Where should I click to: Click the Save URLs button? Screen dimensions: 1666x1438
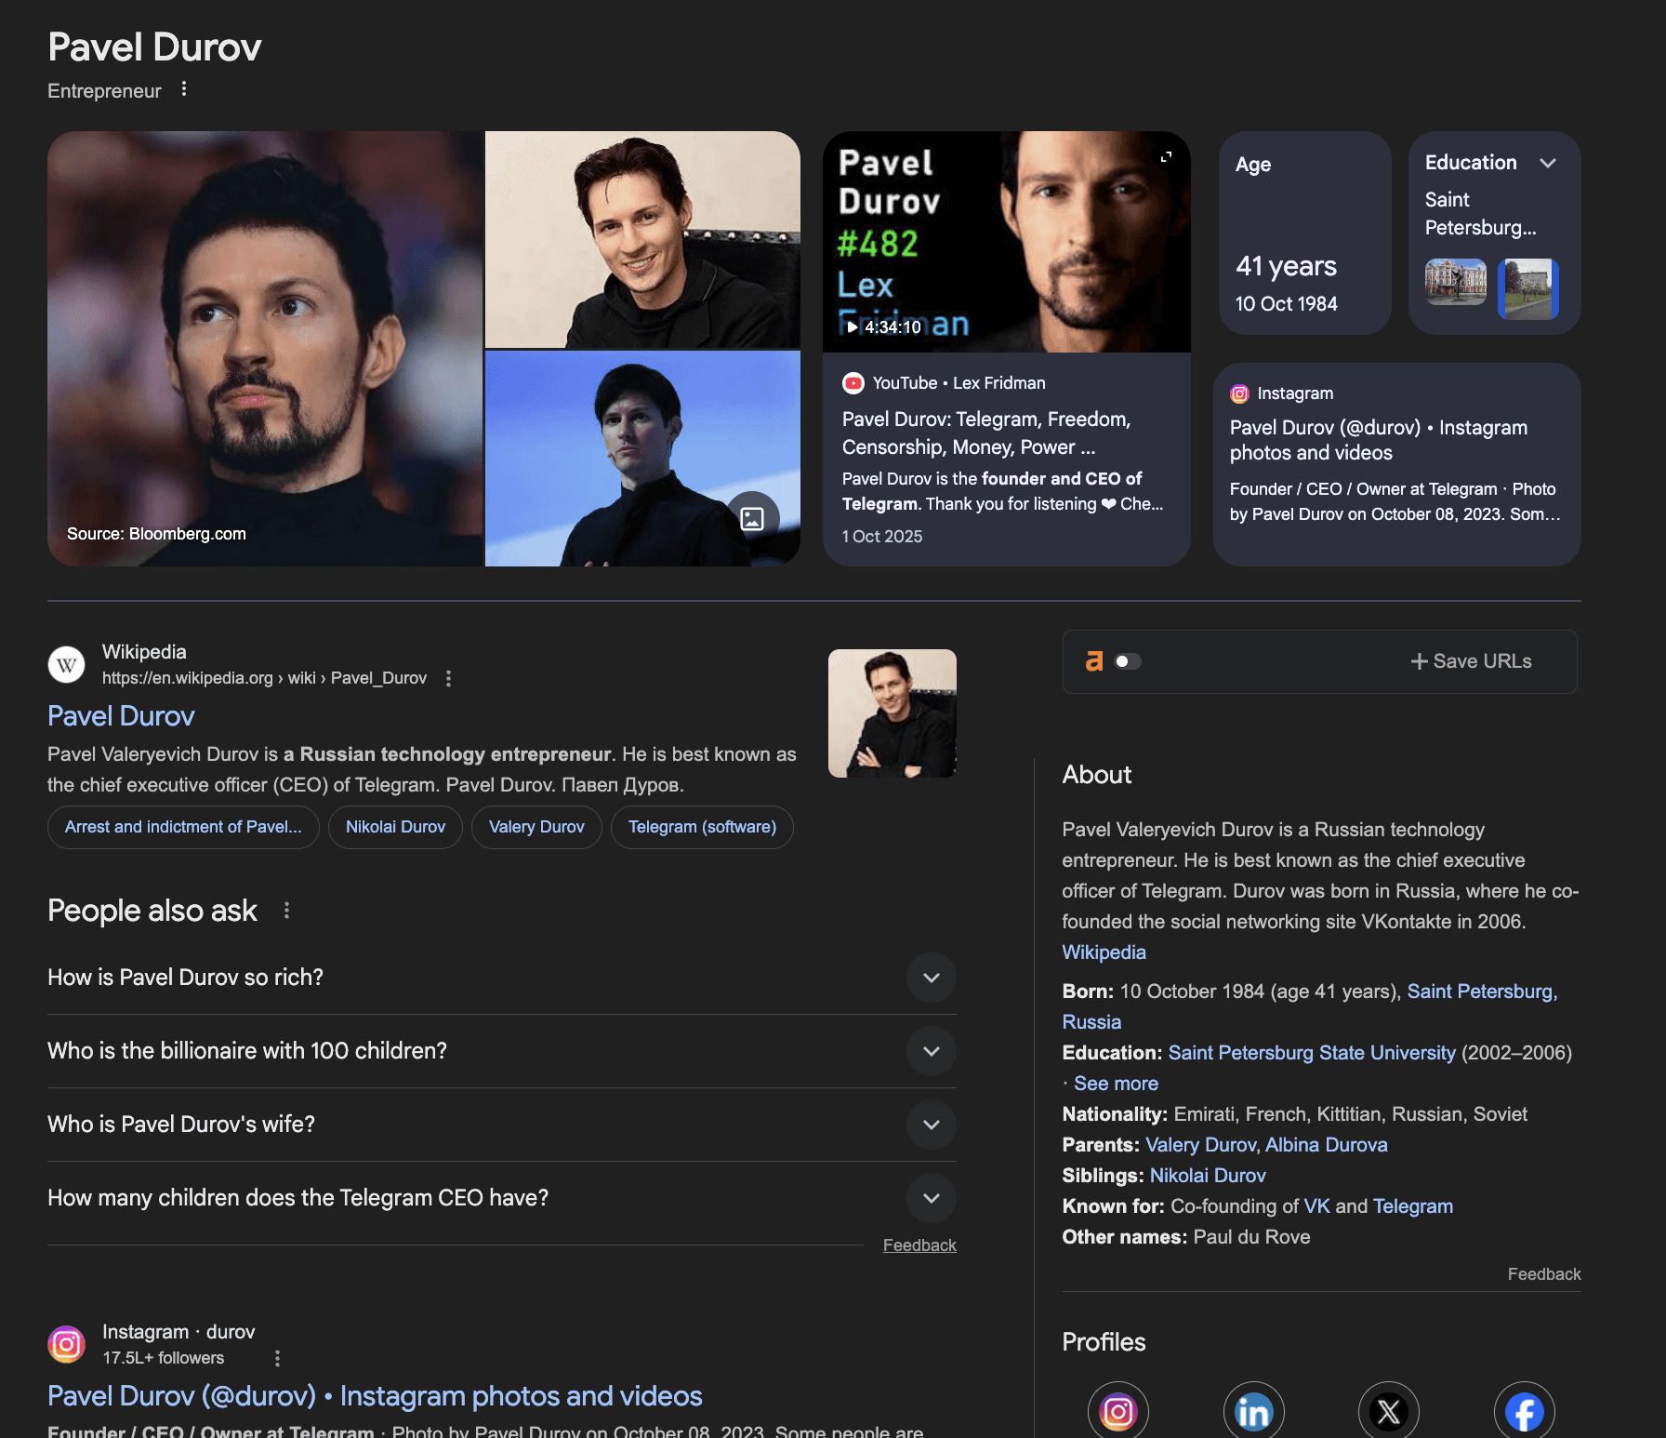coord(1471,661)
